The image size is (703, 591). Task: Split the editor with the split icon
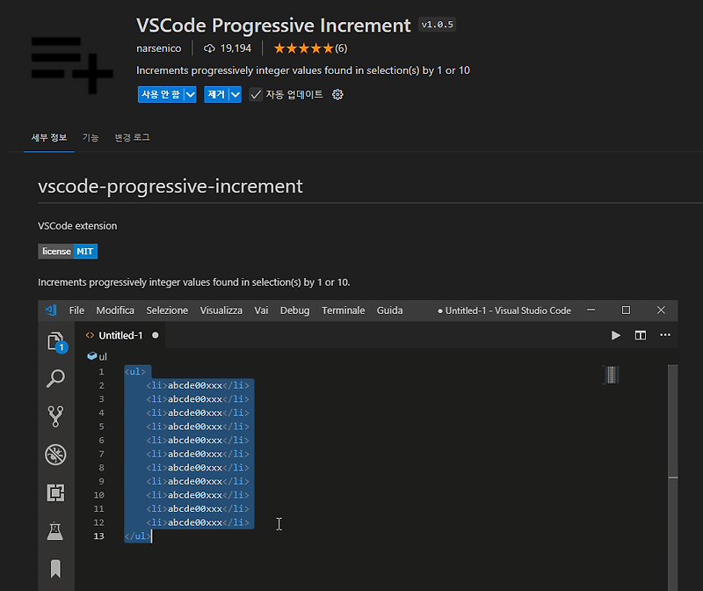(641, 335)
